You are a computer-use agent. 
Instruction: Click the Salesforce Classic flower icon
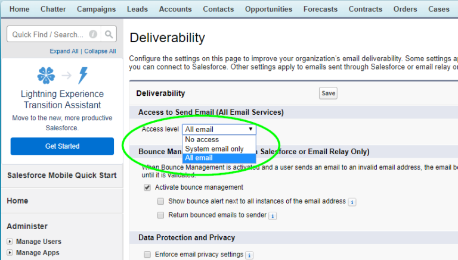point(45,76)
